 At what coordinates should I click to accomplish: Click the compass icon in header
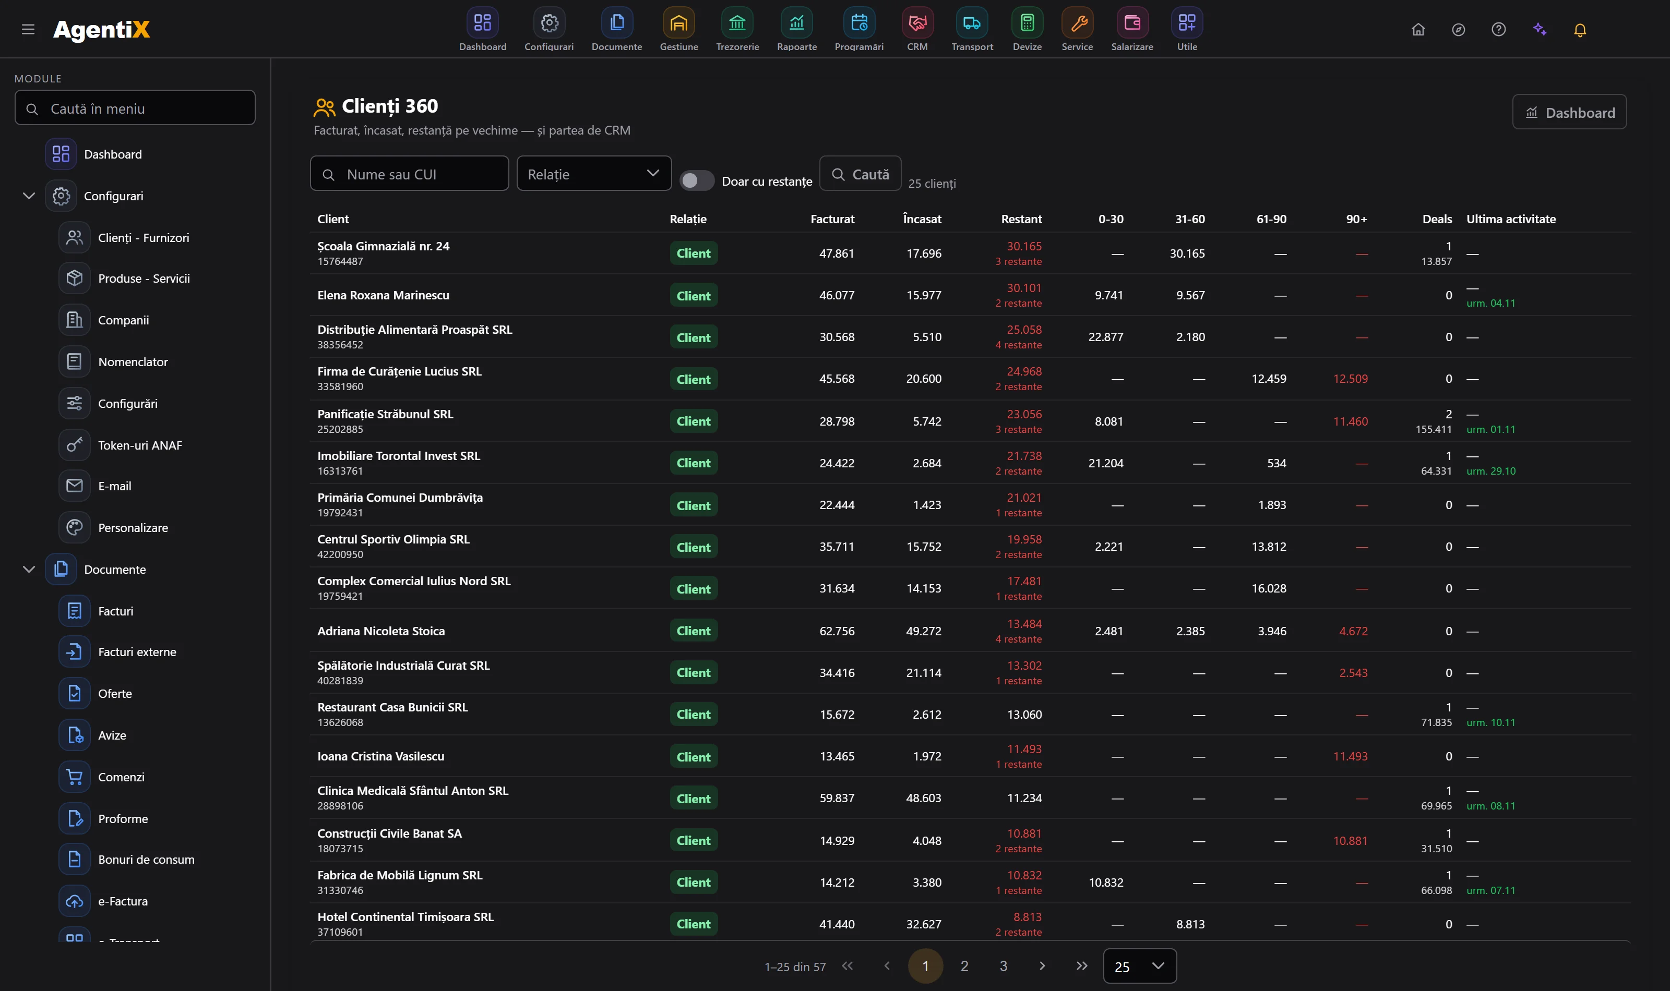1458,29
